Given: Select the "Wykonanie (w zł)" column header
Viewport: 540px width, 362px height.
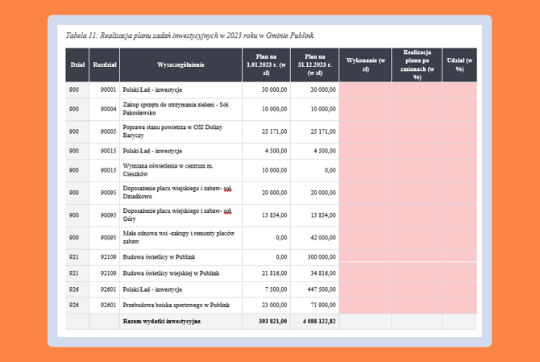Looking at the screenshot, I should pyautogui.click(x=365, y=64).
